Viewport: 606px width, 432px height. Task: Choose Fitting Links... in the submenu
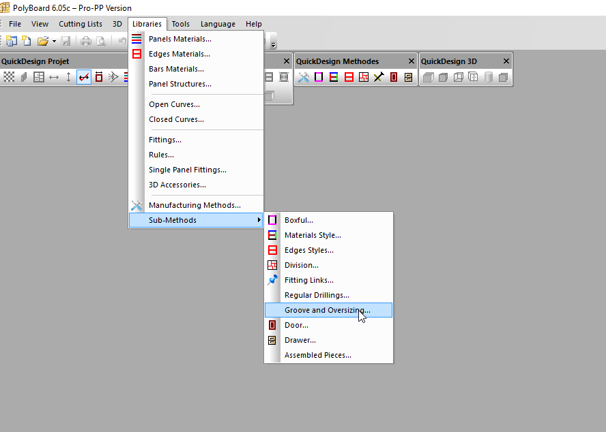(x=328, y=281)
